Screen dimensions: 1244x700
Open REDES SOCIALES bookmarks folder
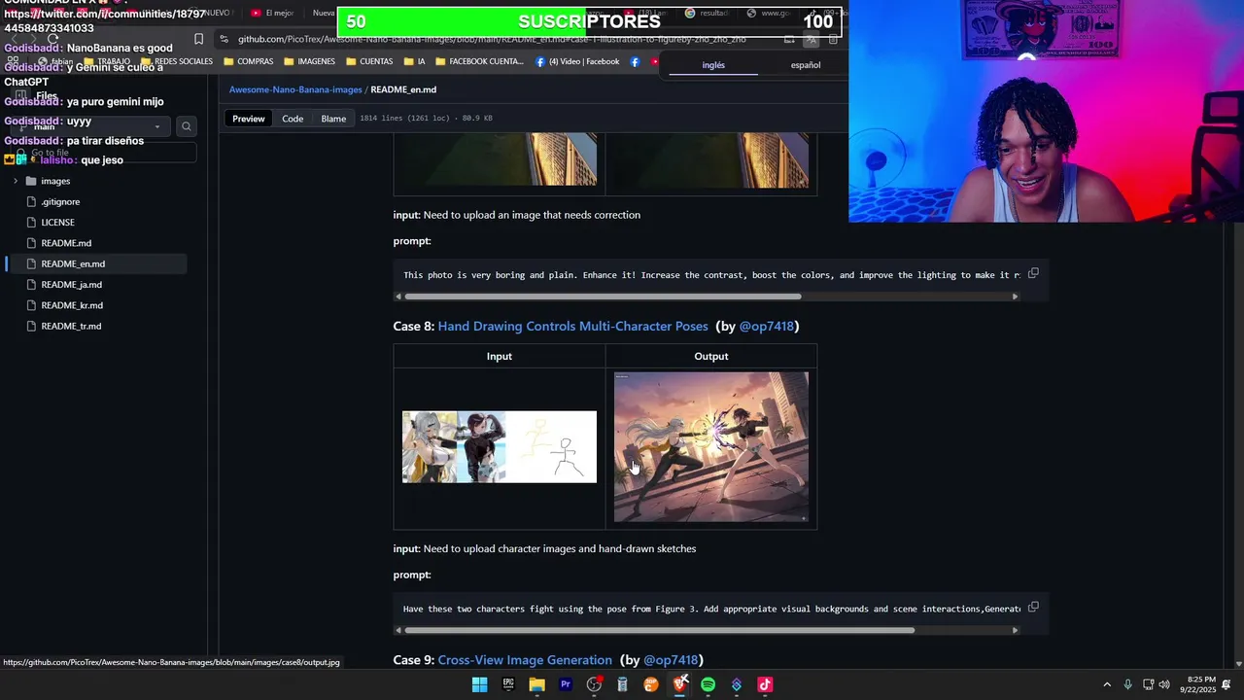[x=176, y=61]
